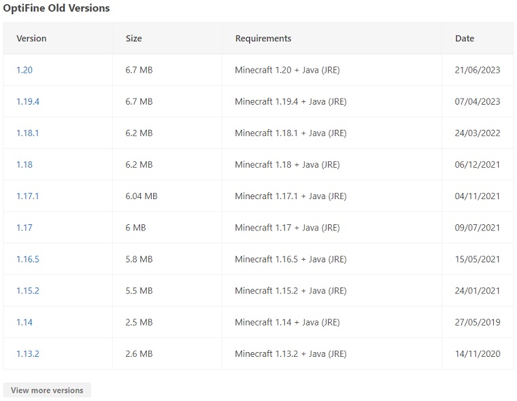Click the Size column header
The height and width of the screenshot is (401, 517).
click(134, 39)
